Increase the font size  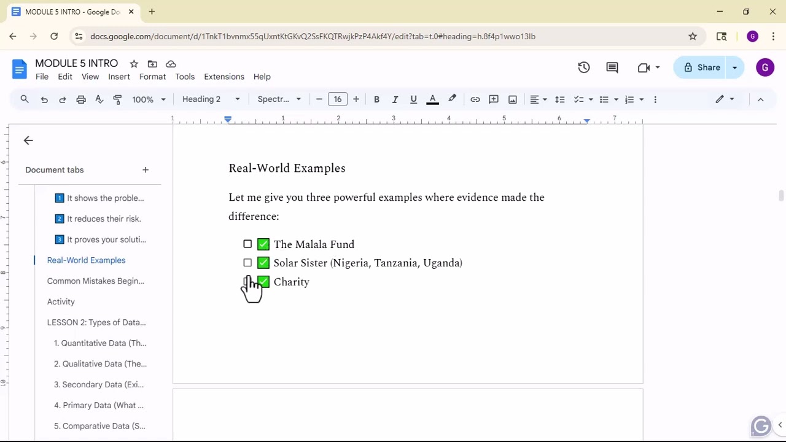[x=356, y=99]
